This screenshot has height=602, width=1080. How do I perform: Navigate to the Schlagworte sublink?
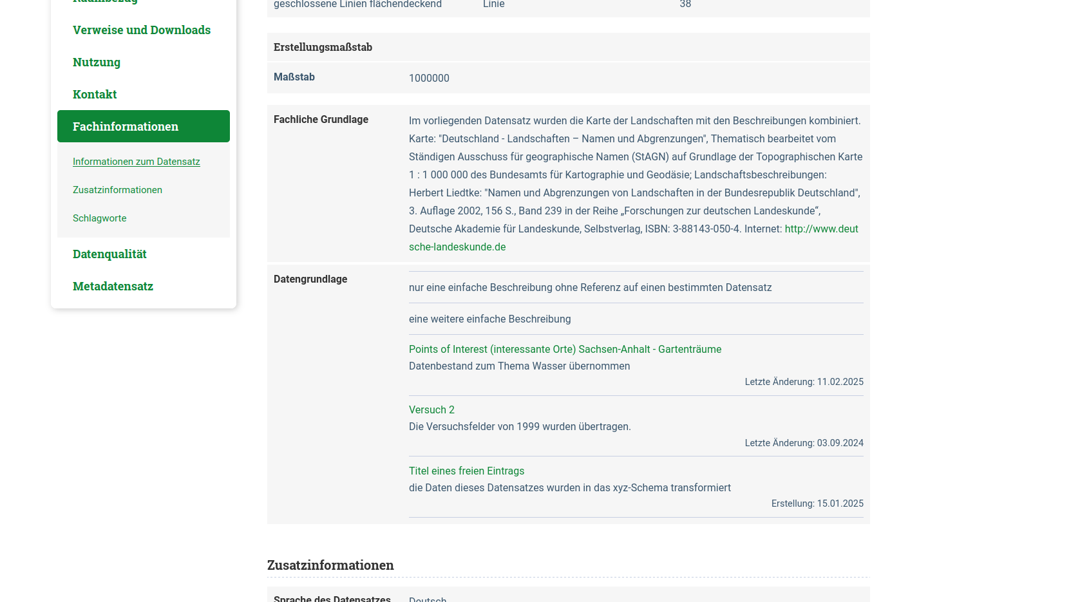[100, 218]
